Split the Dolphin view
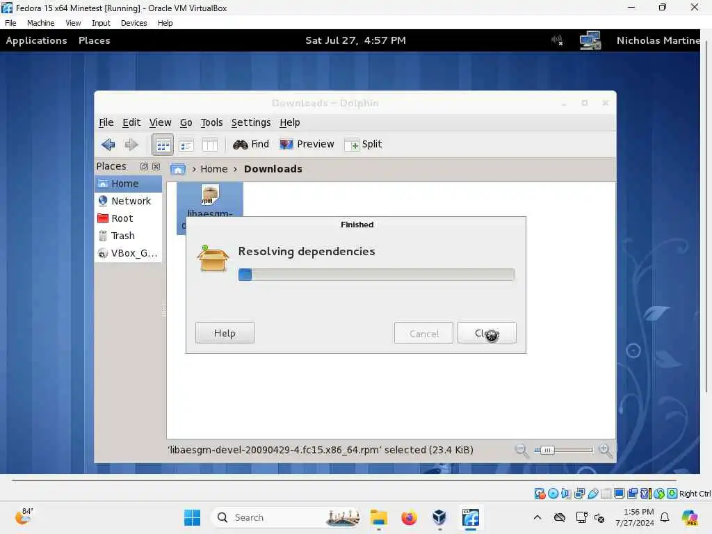The image size is (712, 534). [363, 145]
